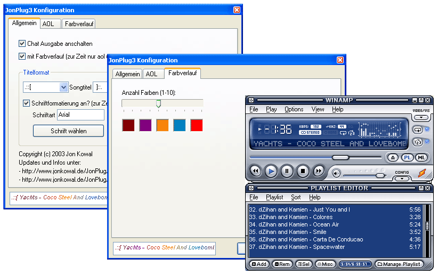
Task: Skip to next track in Winamp
Action: (x=318, y=171)
